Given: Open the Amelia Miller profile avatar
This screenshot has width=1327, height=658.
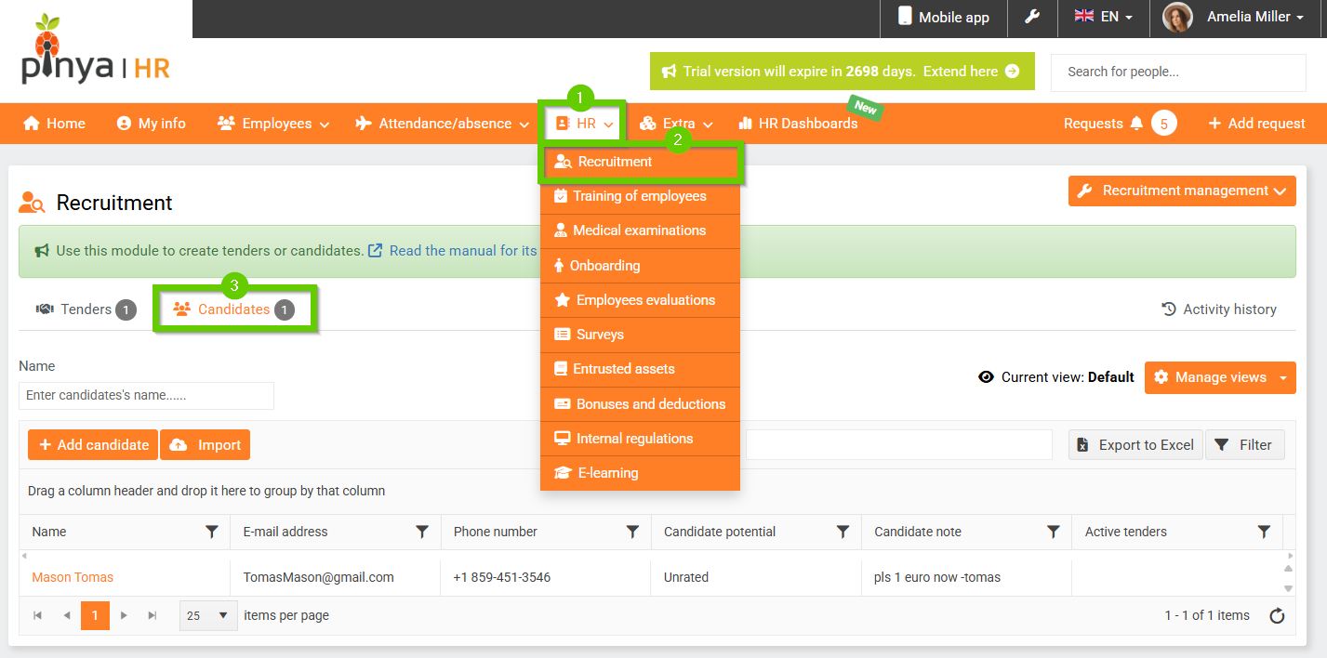Looking at the screenshot, I should point(1177,17).
